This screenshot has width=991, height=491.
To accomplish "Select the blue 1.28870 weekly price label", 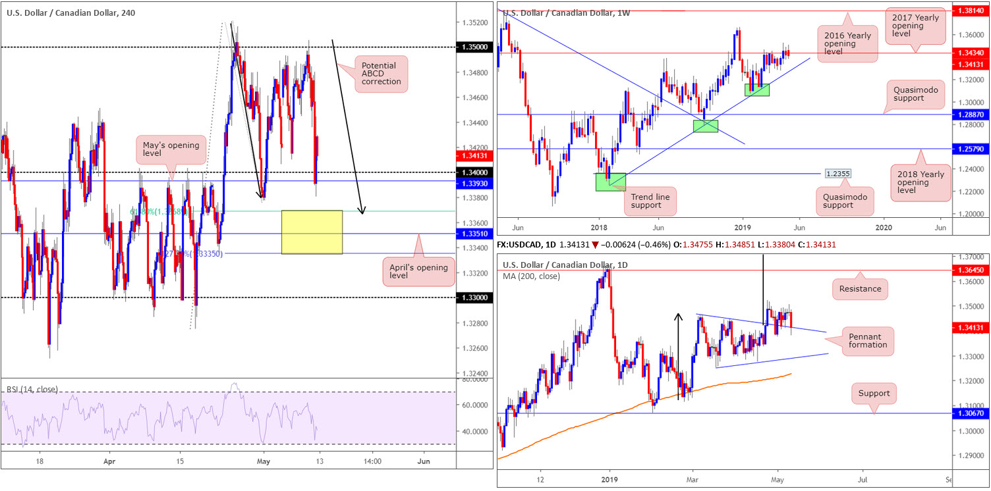I will coord(971,115).
